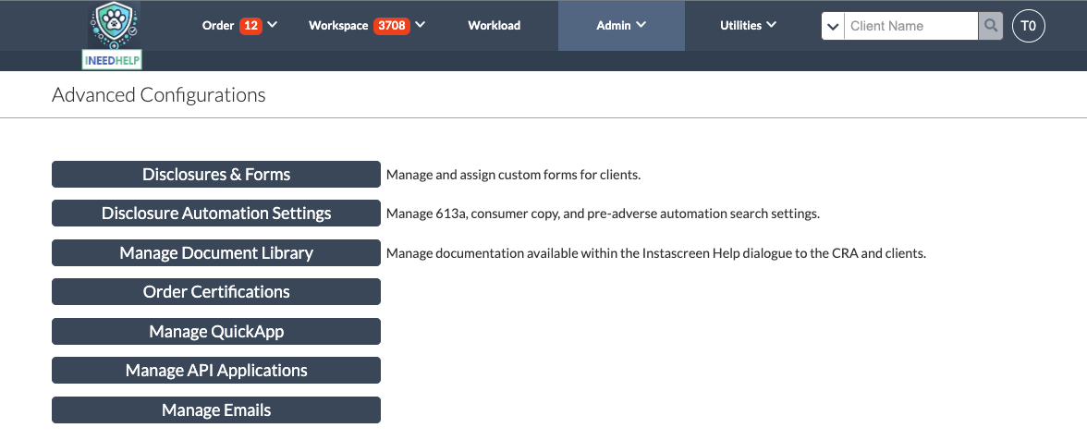1087x440 pixels.
Task: Click the Manage QuickApp button
Action: 216,331
